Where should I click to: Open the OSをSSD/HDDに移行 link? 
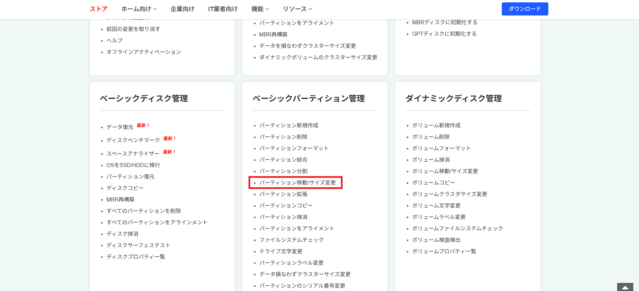[133, 165]
